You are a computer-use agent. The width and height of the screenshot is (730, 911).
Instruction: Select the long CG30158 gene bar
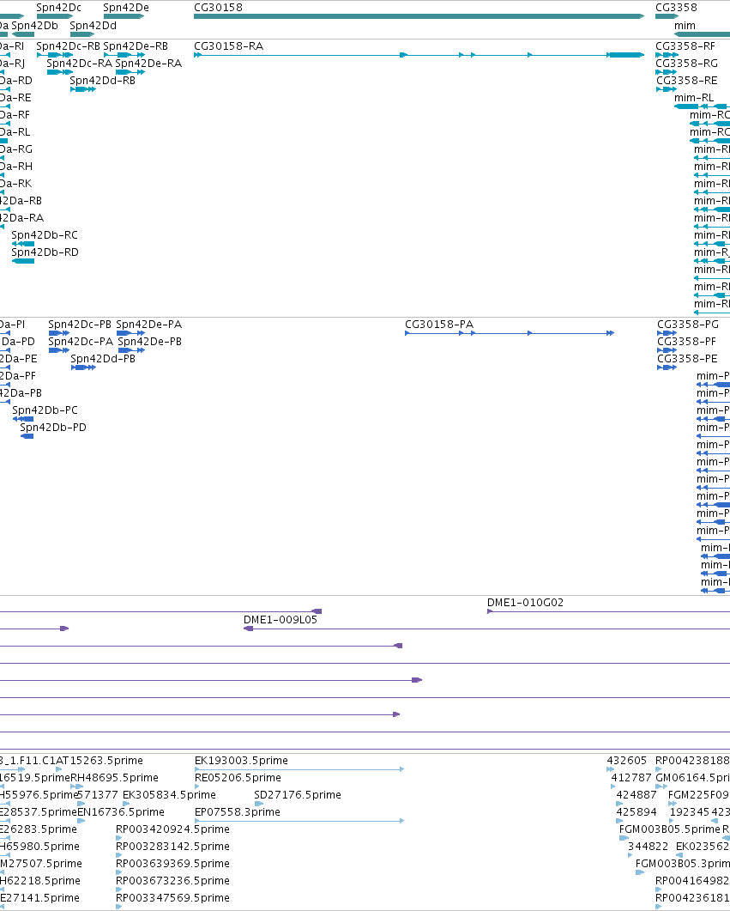pyautogui.click(x=419, y=16)
